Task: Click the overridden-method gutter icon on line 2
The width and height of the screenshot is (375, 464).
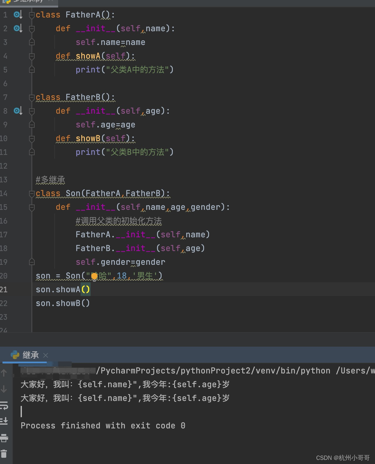Action: (18, 28)
